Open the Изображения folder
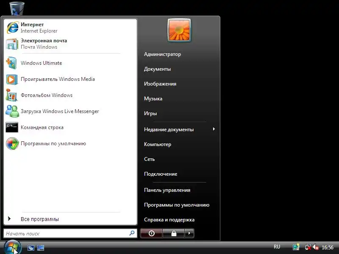The height and width of the screenshot is (254, 339). click(x=160, y=84)
